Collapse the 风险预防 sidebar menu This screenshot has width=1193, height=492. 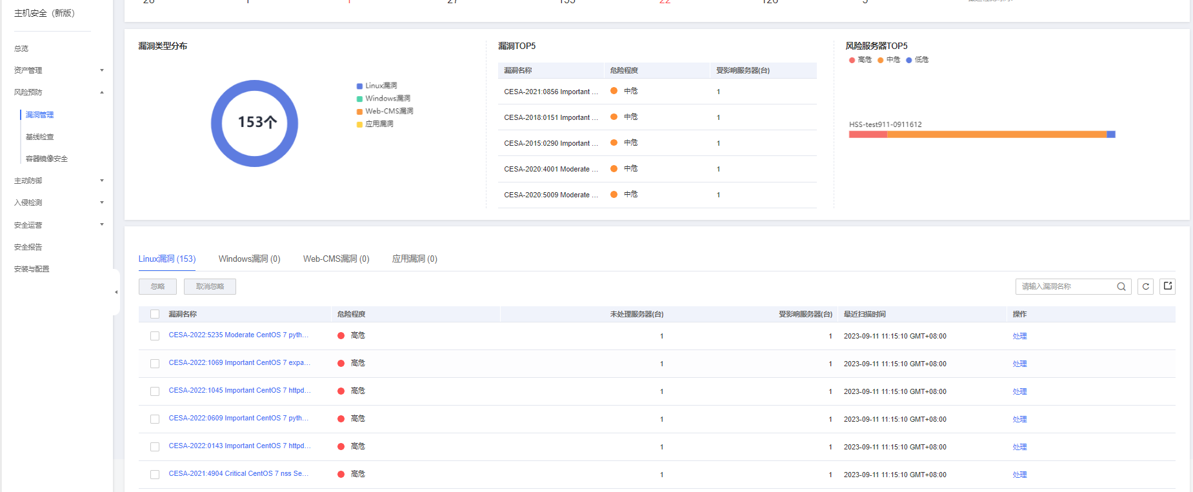pyautogui.click(x=57, y=92)
